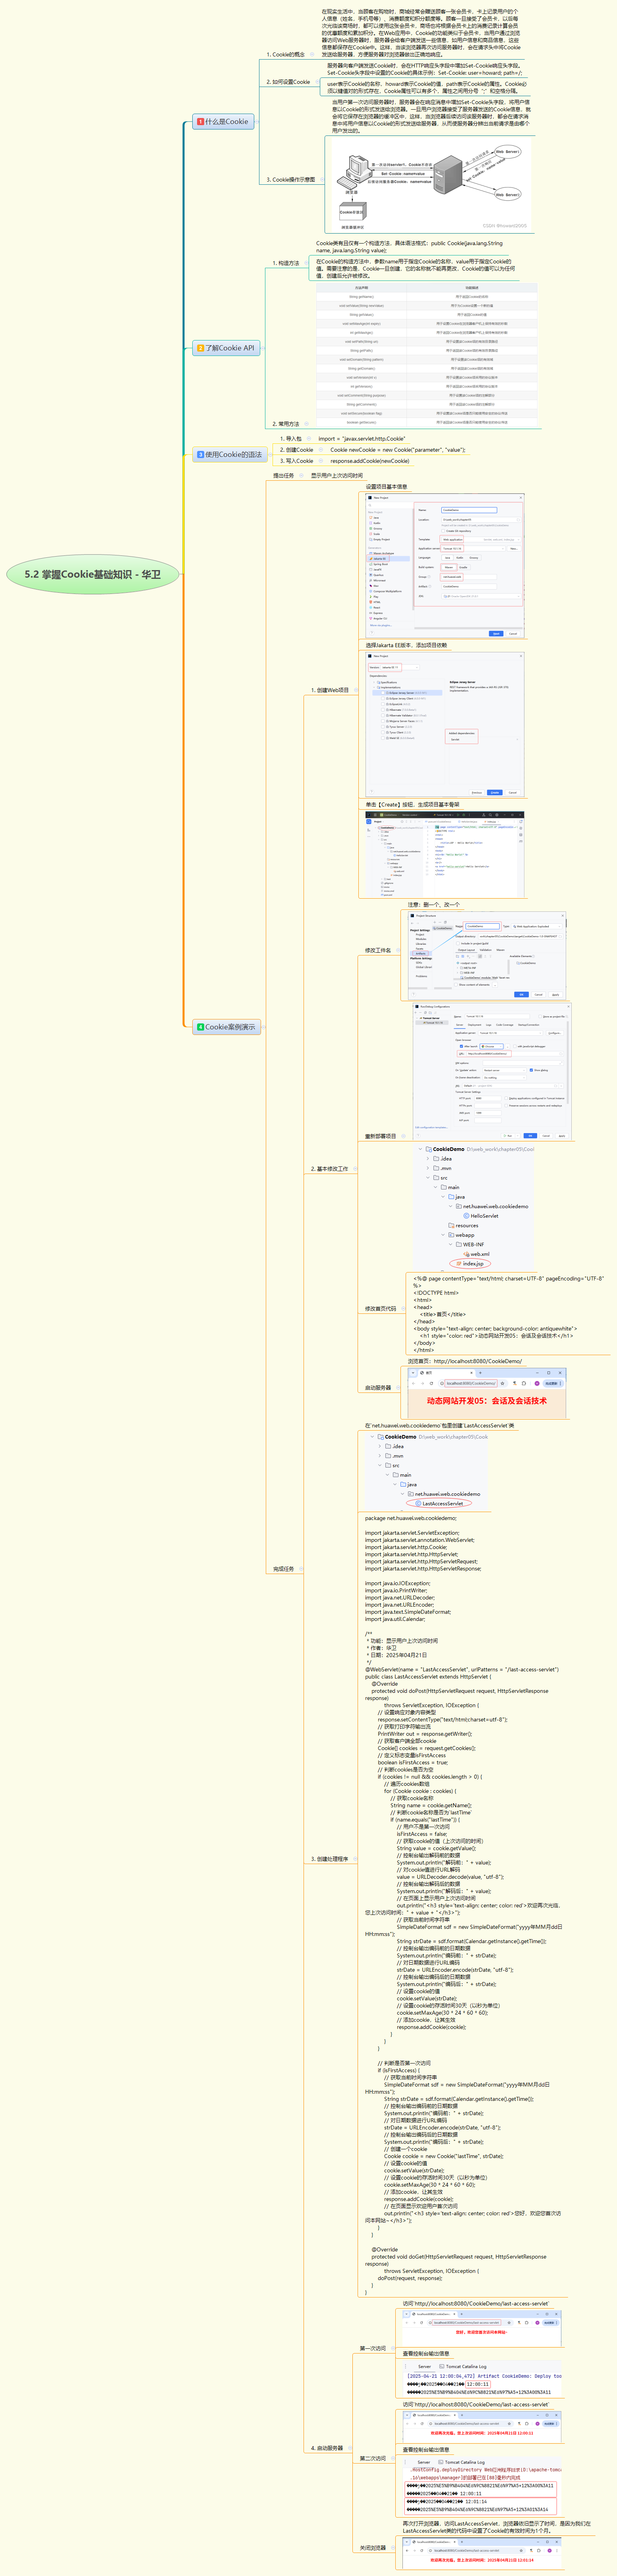Collapse the 3. 创建处理程序 branch
The height and width of the screenshot is (2576, 617).
click(x=355, y=1859)
